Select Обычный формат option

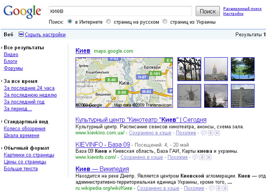[x=27, y=148]
